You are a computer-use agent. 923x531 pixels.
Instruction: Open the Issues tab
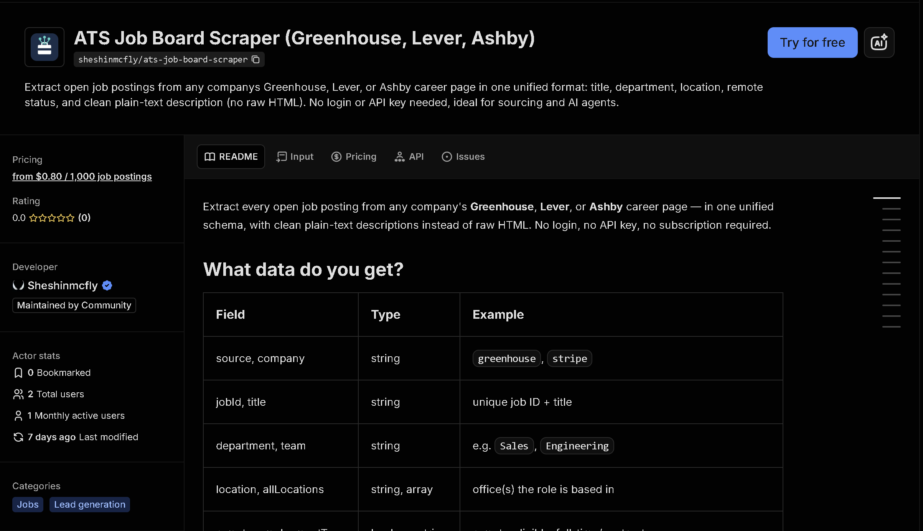tap(463, 157)
